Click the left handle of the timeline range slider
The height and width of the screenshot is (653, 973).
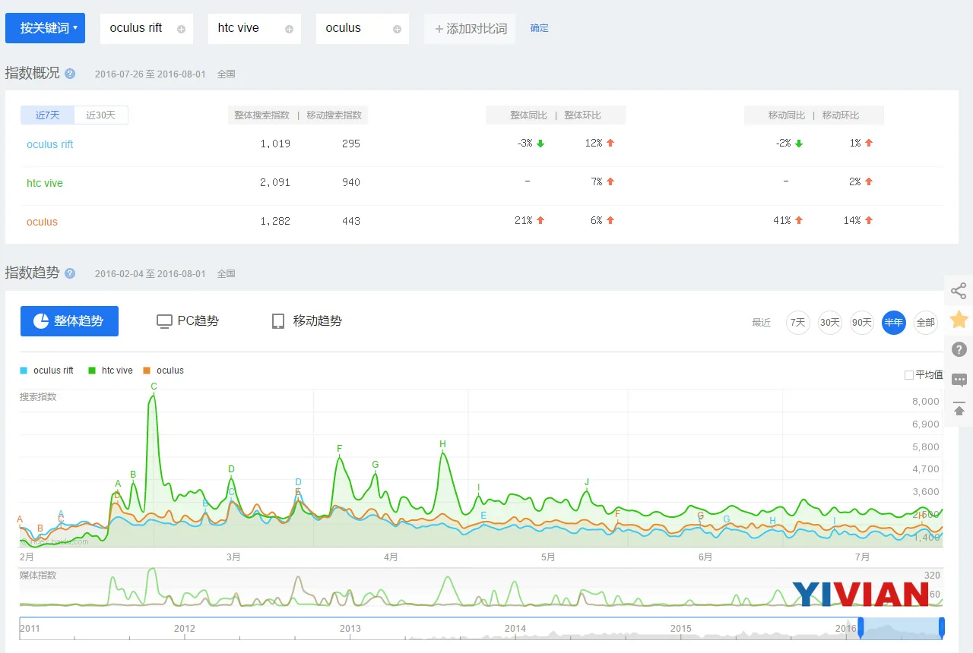coord(861,627)
